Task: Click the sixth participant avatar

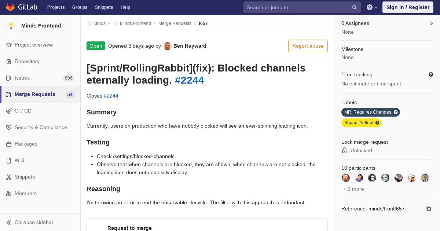Action: pyautogui.click(x=412, y=178)
